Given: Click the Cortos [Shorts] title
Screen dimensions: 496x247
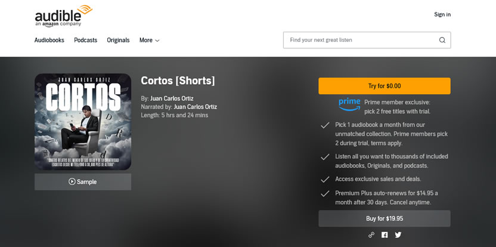Looking at the screenshot, I should coord(178,81).
